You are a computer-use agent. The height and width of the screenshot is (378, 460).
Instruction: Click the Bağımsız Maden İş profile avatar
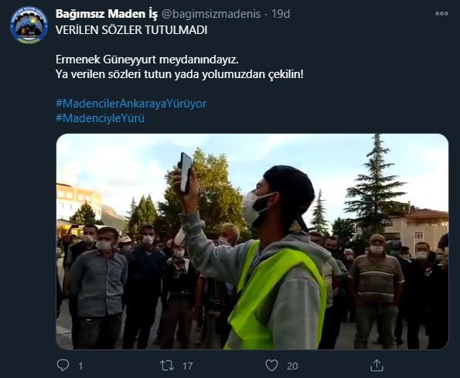tap(29, 26)
